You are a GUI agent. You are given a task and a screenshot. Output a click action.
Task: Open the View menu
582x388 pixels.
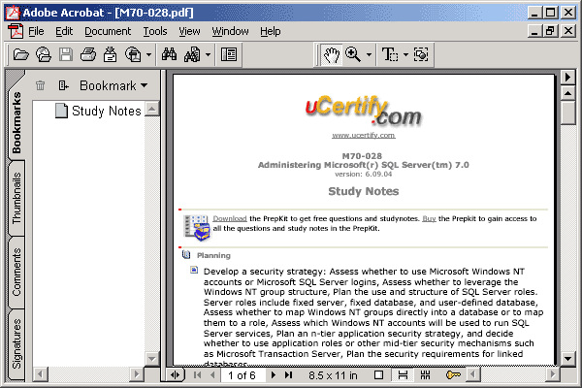(x=189, y=31)
